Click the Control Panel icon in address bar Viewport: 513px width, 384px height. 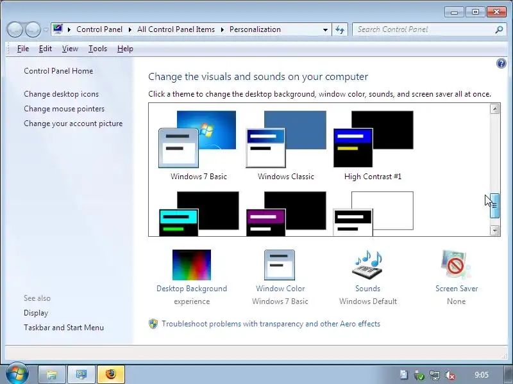pos(58,29)
